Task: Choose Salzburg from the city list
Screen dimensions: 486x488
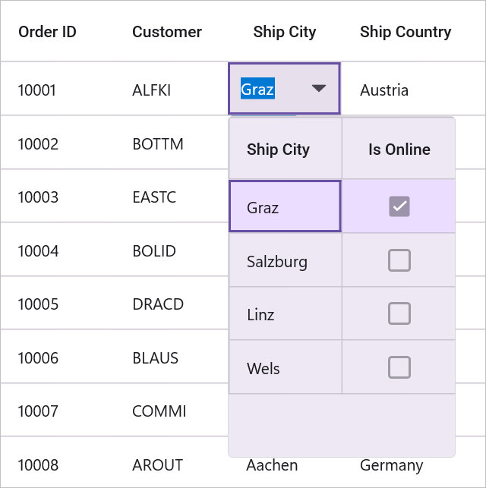Action: tap(277, 262)
